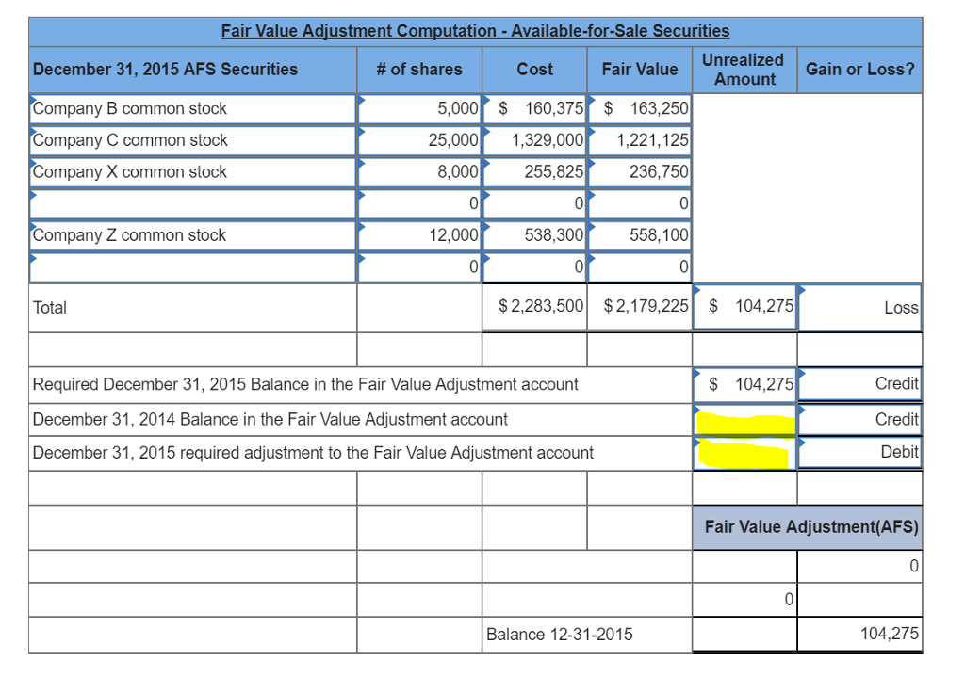Click the Fair Value Adjustment Computation title
Viewport: 965px width, 676px height.
click(475, 31)
